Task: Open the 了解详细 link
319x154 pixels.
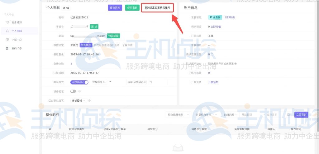Action: (x=127, y=45)
